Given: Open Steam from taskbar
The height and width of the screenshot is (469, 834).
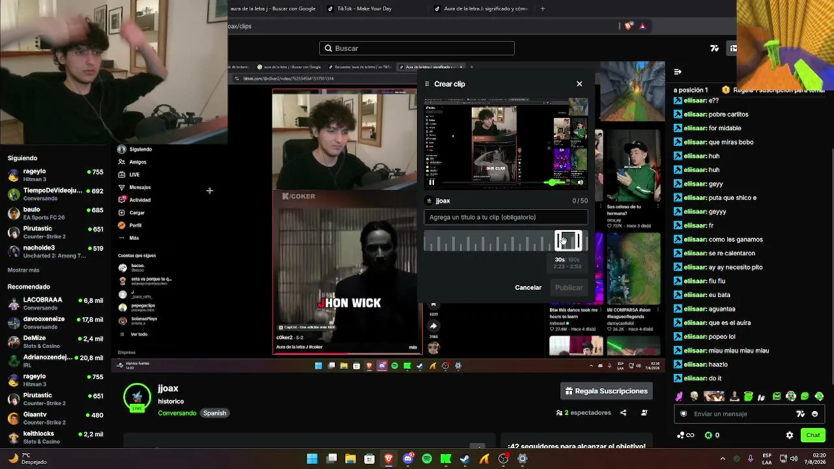Looking at the screenshot, I should point(465,459).
